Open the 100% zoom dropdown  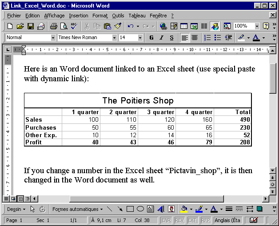pyautogui.click(x=257, y=26)
